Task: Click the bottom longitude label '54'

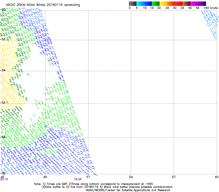Action: click(x=131, y=177)
